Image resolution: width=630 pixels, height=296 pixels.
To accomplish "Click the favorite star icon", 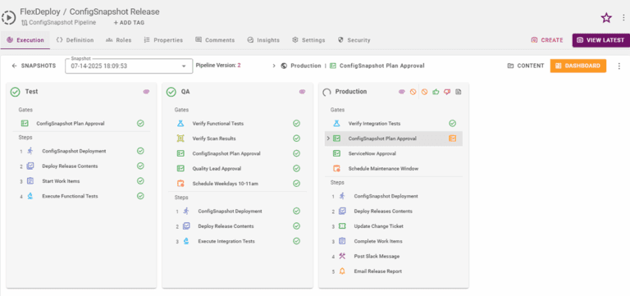I will (x=606, y=18).
